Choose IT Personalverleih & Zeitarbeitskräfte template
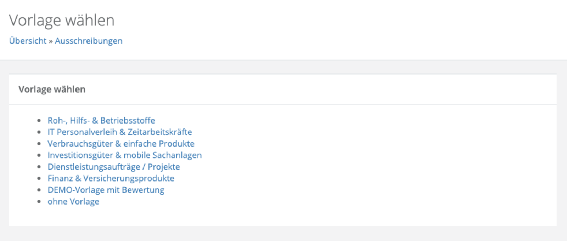 119,132
